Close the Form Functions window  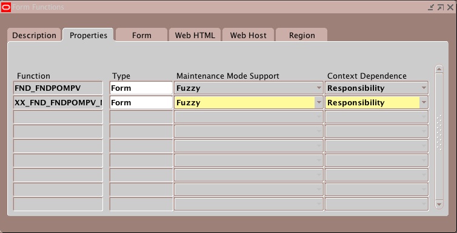click(x=450, y=7)
